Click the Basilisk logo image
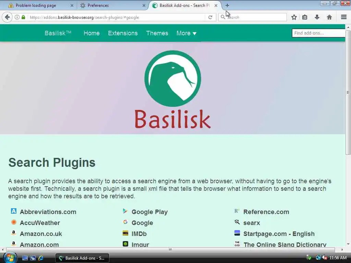 pos(173,89)
